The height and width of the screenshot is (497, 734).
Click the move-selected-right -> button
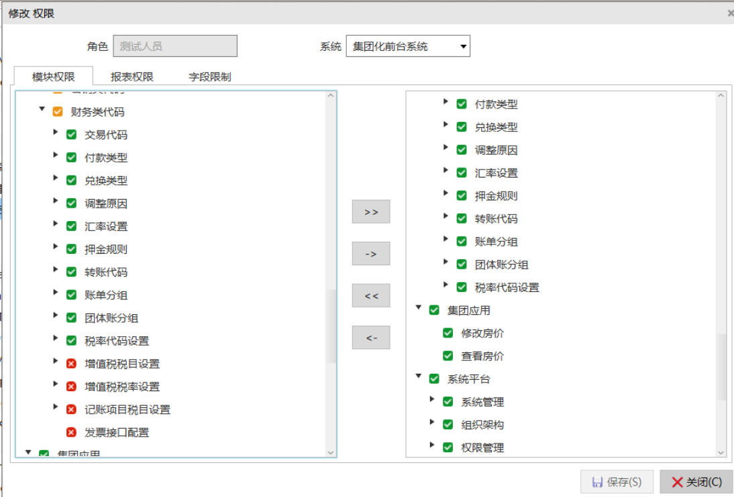(370, 254)
